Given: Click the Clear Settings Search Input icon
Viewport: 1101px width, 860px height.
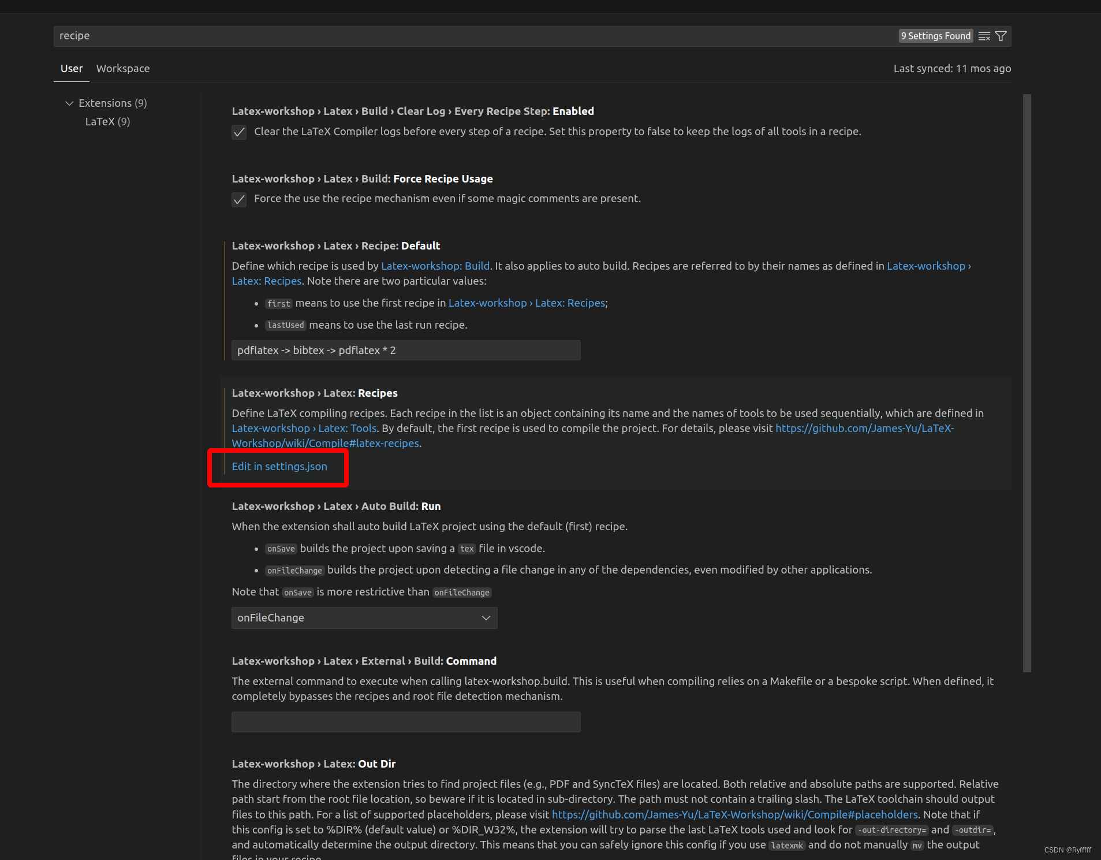Looking at the screenshot, I should 984,36.
